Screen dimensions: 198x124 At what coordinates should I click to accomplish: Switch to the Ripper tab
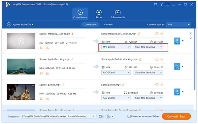point(99,14)
